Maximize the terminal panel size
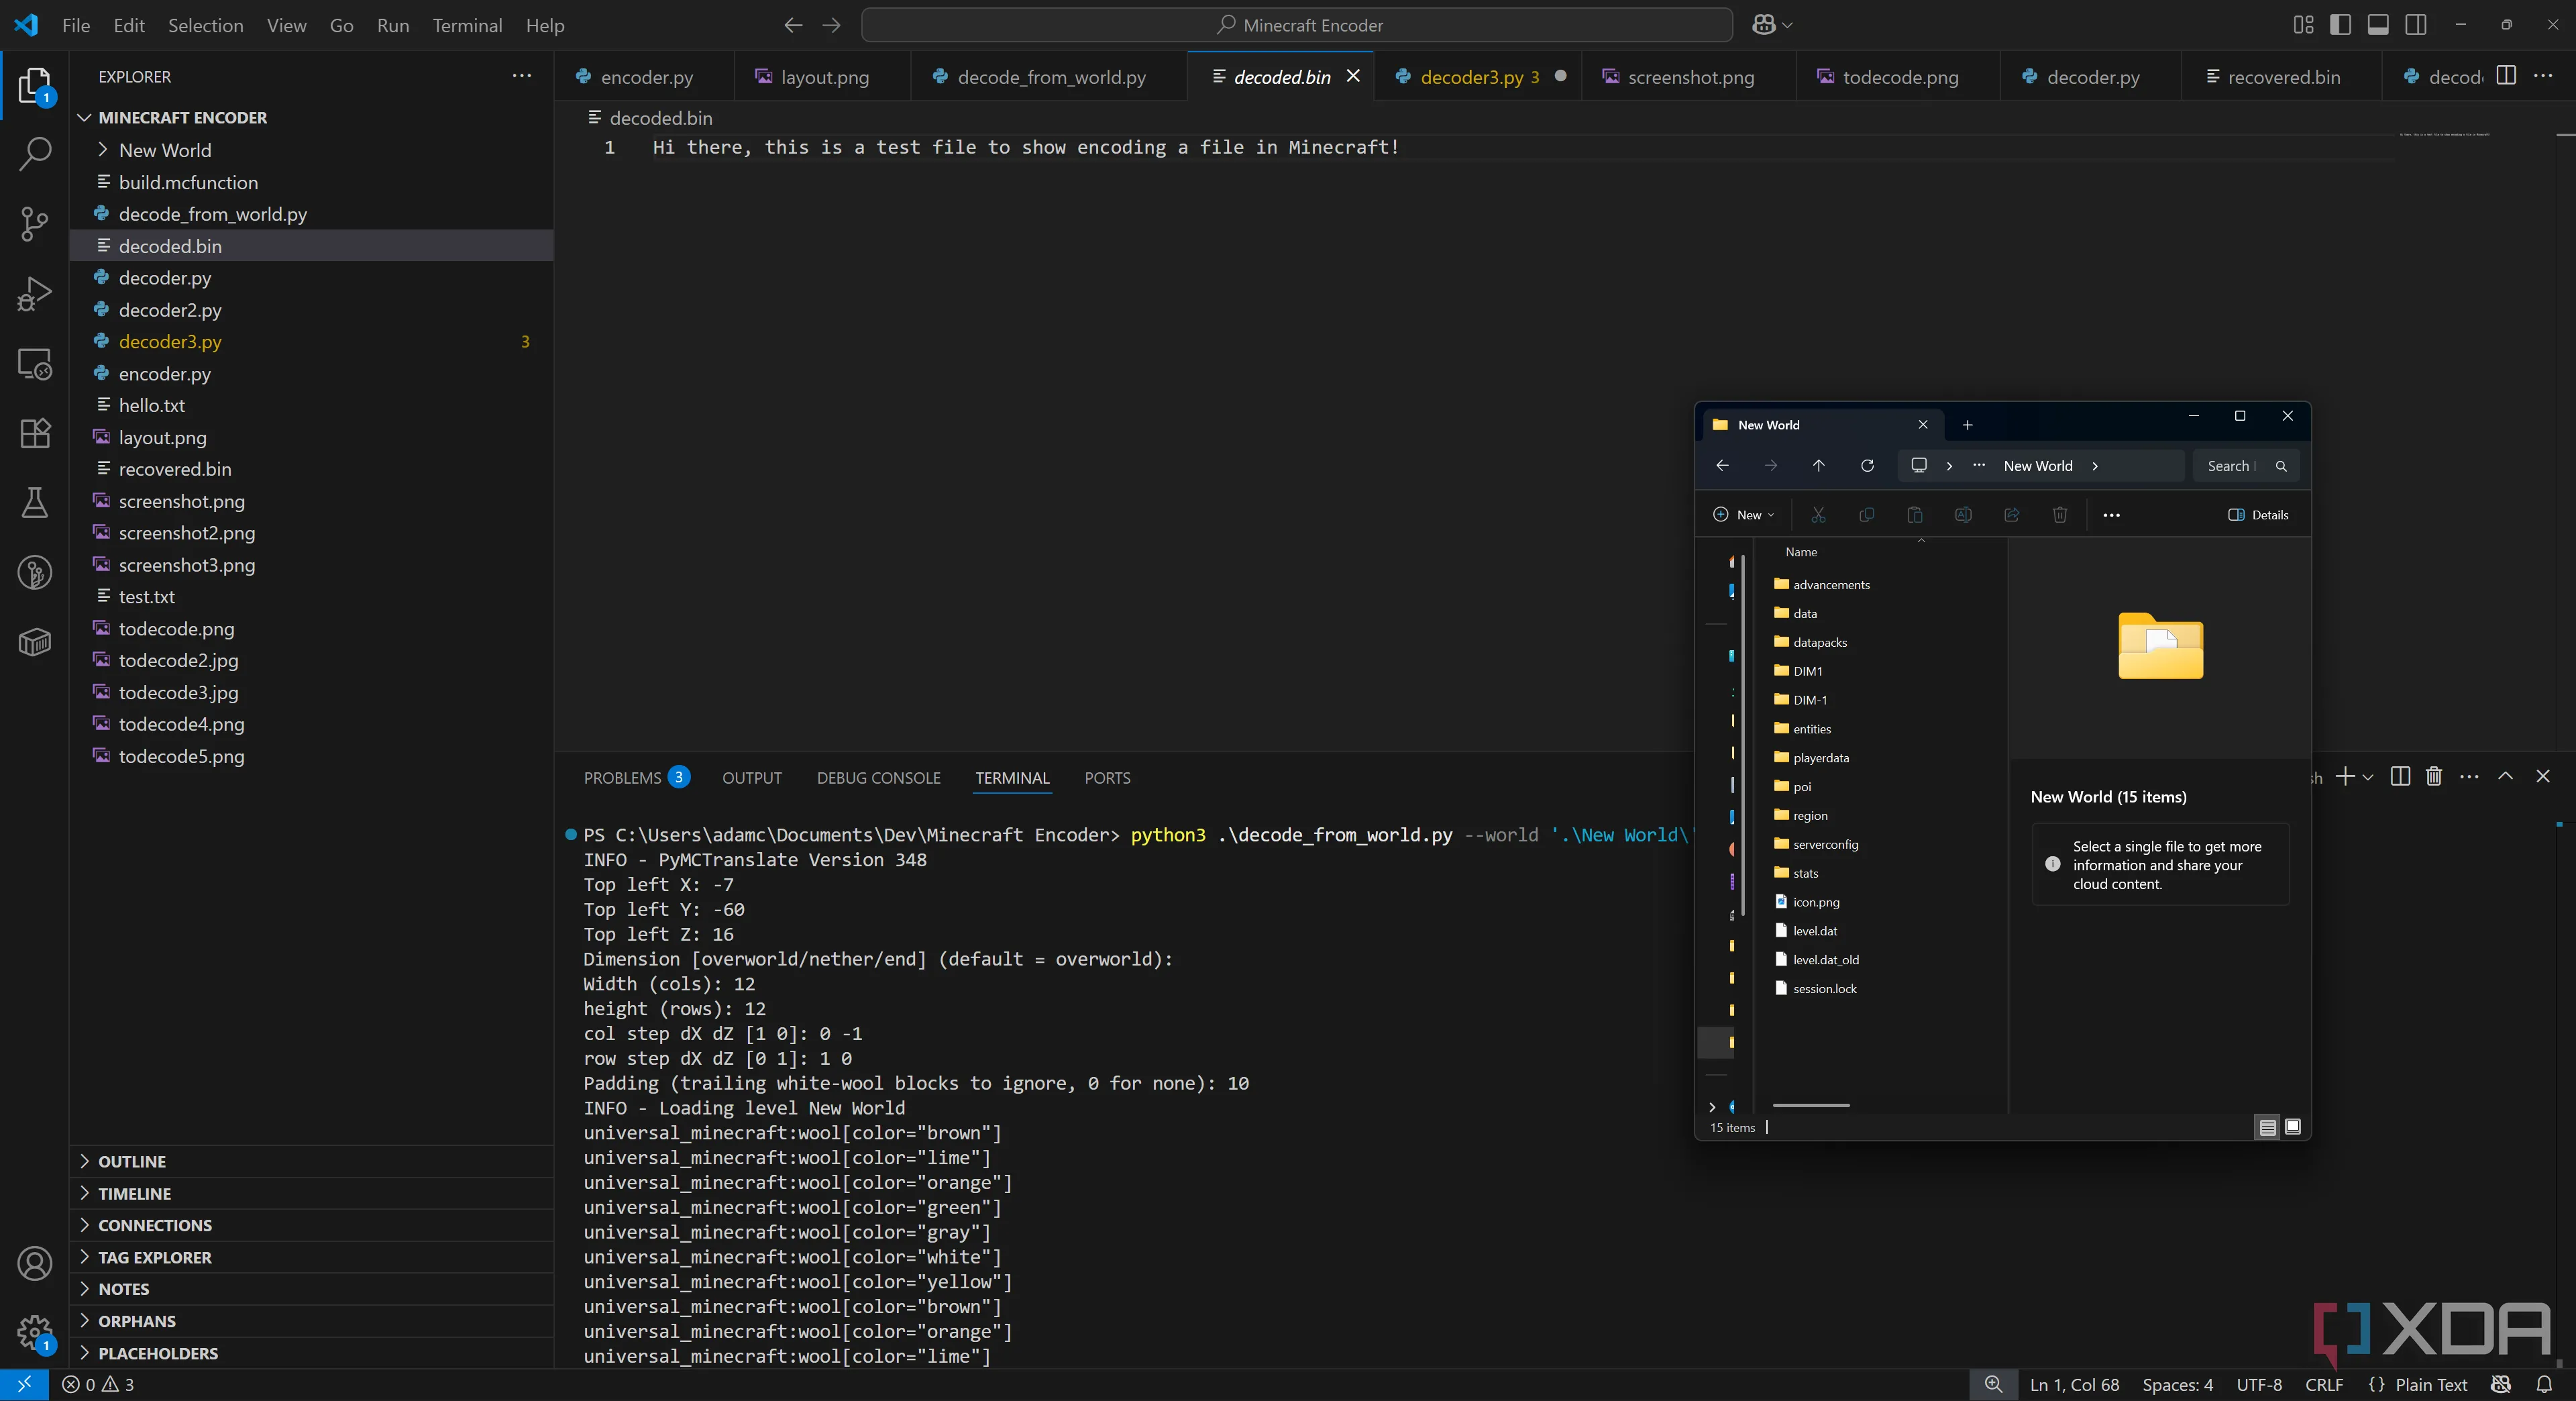This screenshot has height=1401, width=2576. [x=2506, y=776]
